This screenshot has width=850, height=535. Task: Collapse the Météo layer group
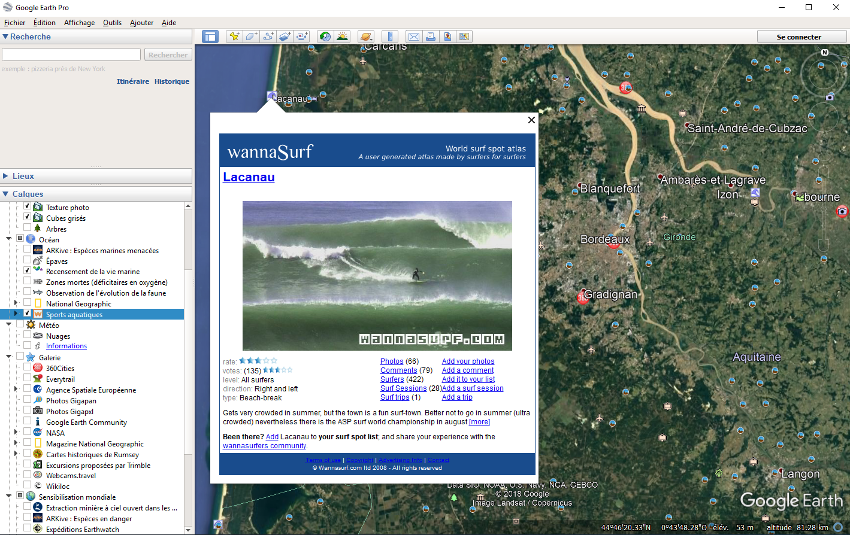9,325
